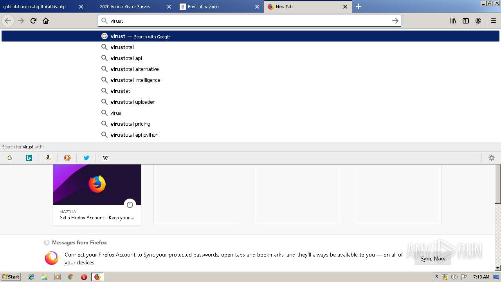Close the gold.platinumus.top tab
Image resolution: width=501 pixels, height=282 pixels.
tap(81, 7)
